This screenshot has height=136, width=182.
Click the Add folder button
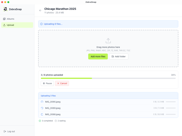pyautogui.click(x=119, y=56)
